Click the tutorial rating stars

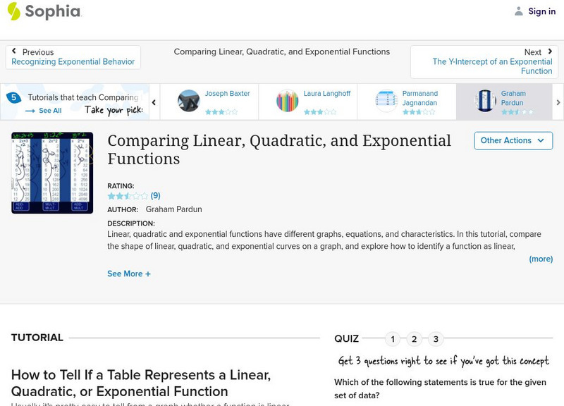coord(128,196)
